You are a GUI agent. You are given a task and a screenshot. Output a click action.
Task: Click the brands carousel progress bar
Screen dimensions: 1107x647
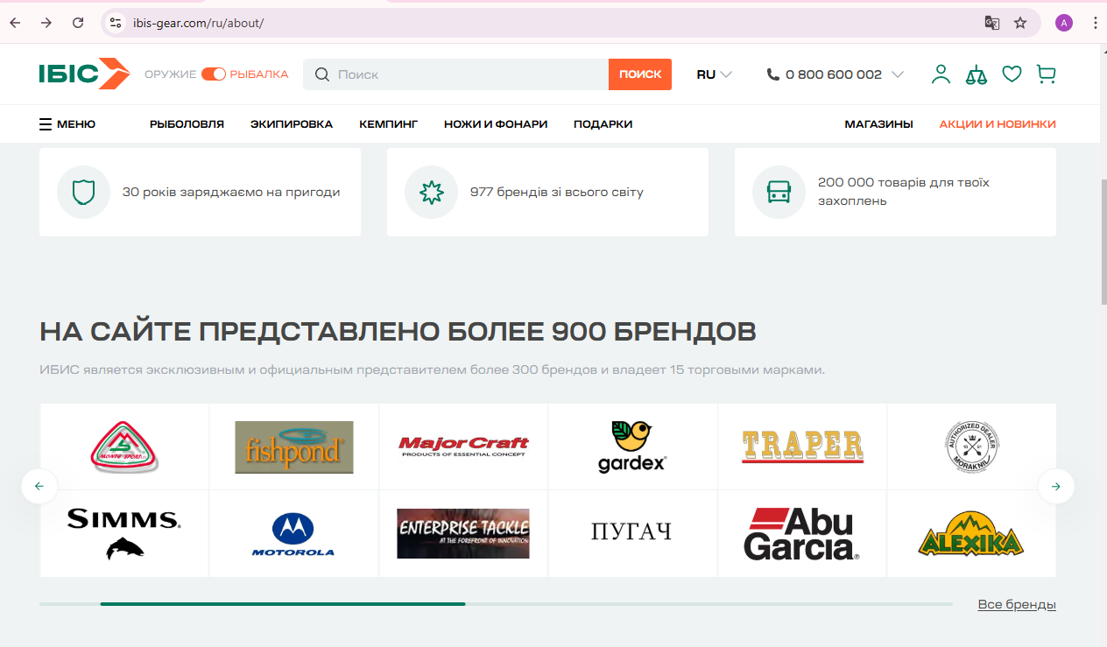495,604
